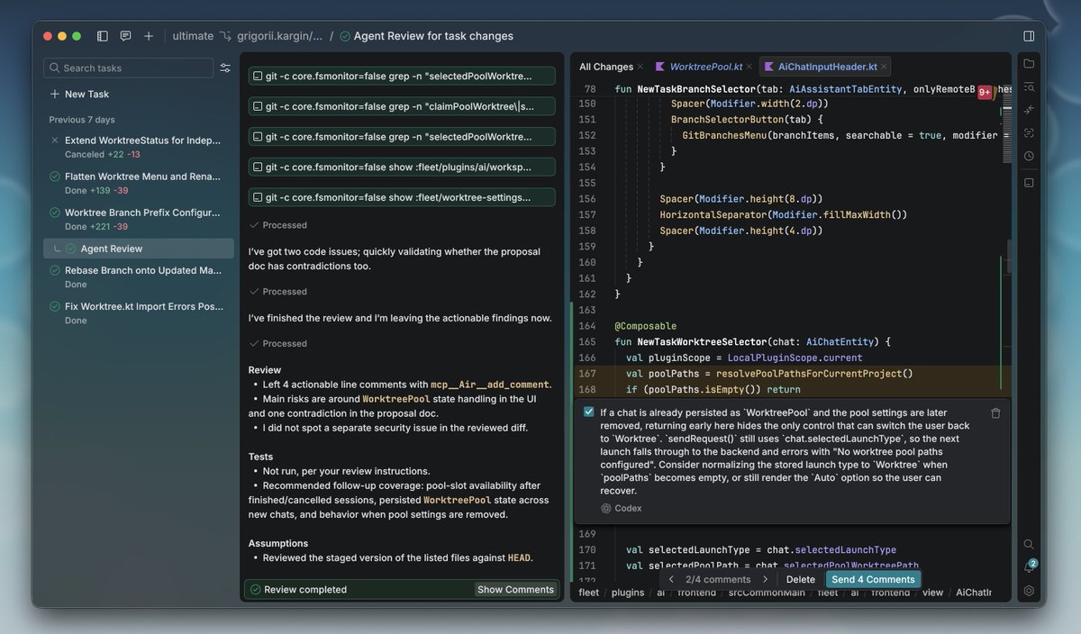Toggle the left sidebar panel icon
The height and width of the screenshot is (634, 1081).
tap(103, 36)
